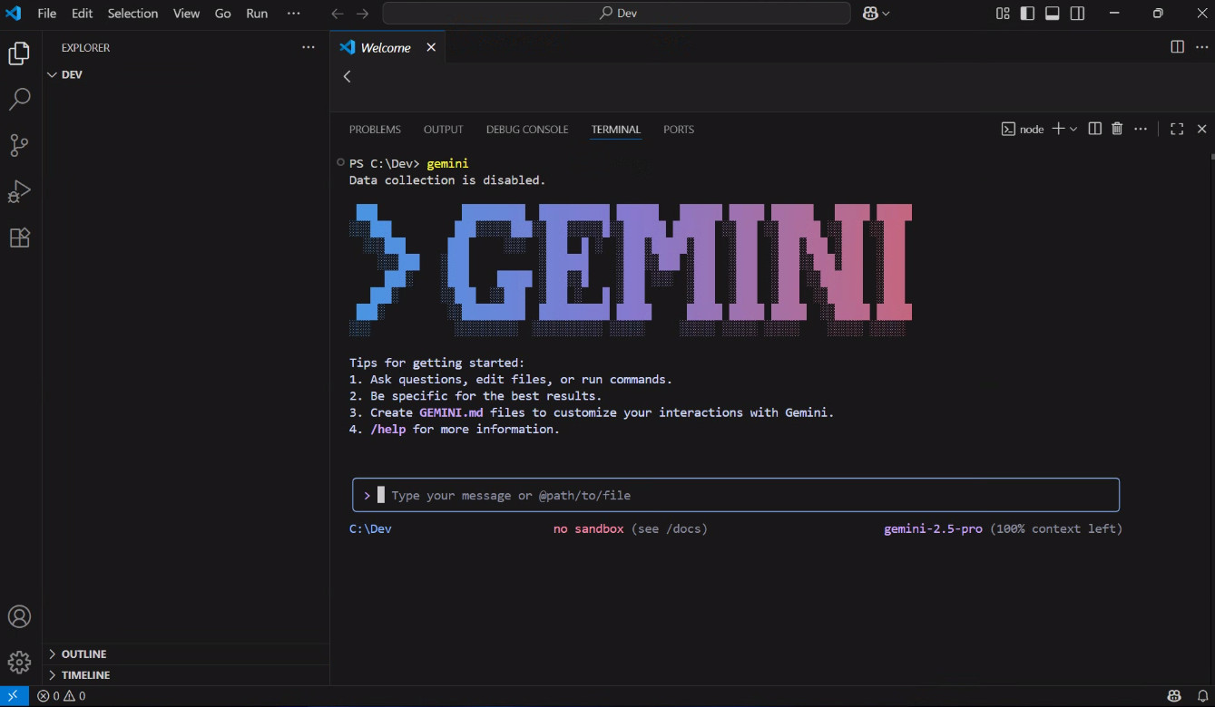Select the node terminal instance
The width and height of the screenshot is (1215, 707).
(x=1023, y=129)
